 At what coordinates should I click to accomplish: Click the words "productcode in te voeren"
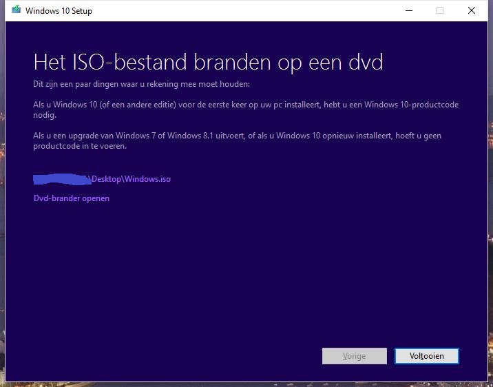click(80, 146)
